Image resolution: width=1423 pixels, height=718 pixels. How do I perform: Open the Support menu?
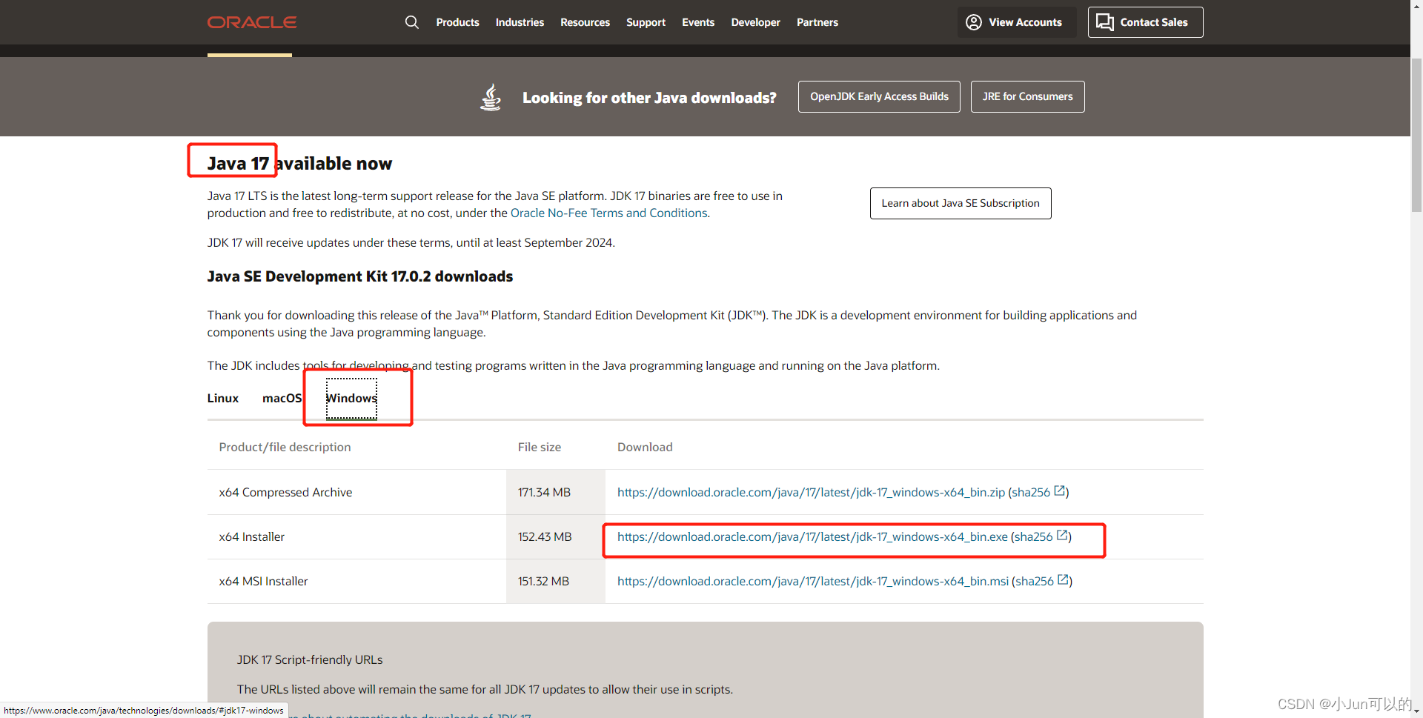click(646, 22)
